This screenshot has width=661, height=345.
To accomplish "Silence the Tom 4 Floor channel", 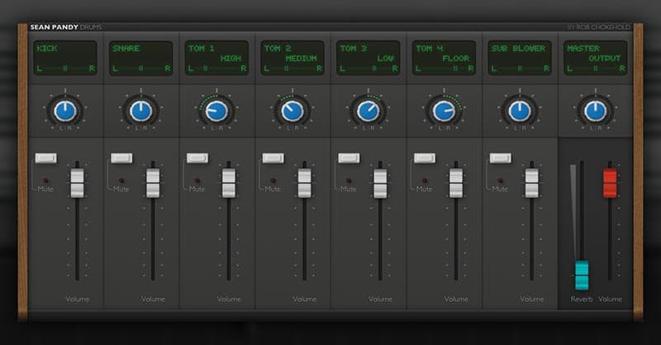I will (424, 158).
